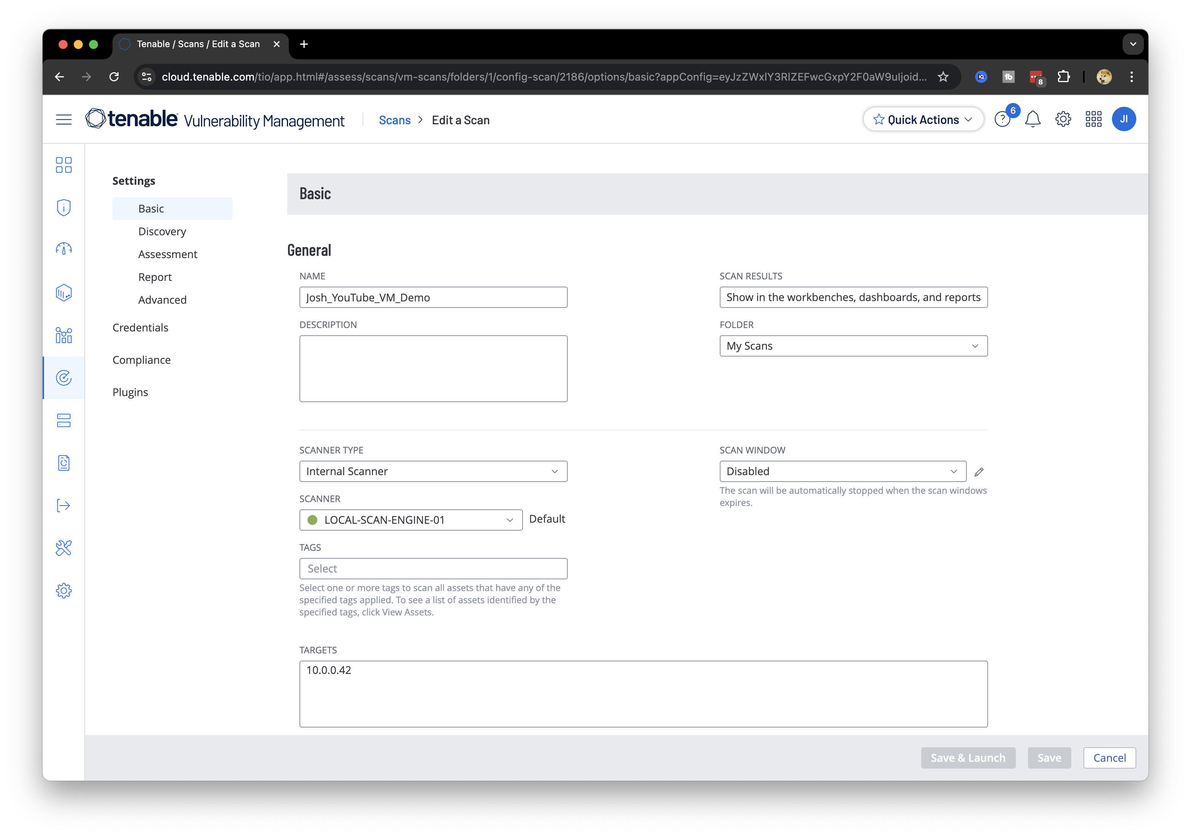Open the JI user profile avatar
Image resolution: width=1191 pixels, height=837 pixels.
[1124, 119]
